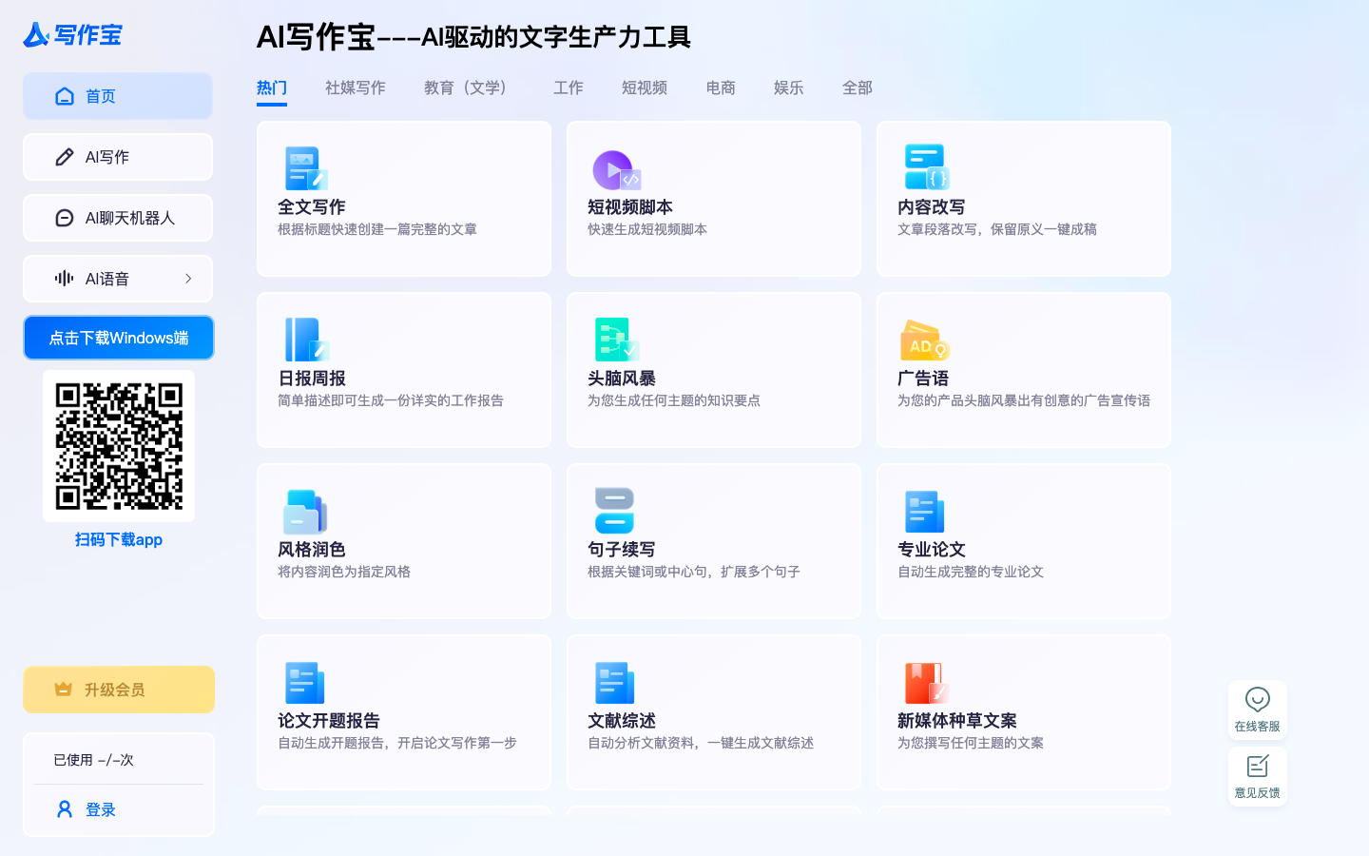The width and height of the screenshot is (1369, 856).
Task: Click description 根据标题快速创建一篇完整的文章
Action: click(x=377, y=229)
